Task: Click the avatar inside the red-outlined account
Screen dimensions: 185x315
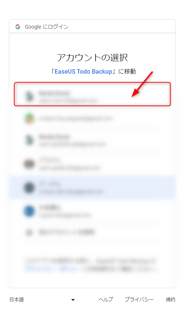Action: (x=29, y=96)
